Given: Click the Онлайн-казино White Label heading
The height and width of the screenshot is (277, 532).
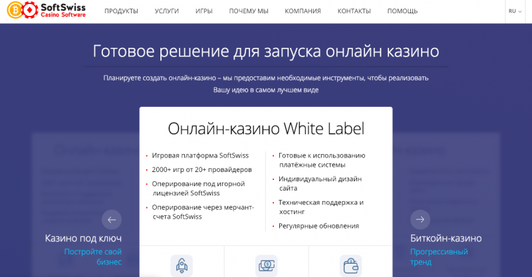Looking at the screenshot, I should 266,128.
